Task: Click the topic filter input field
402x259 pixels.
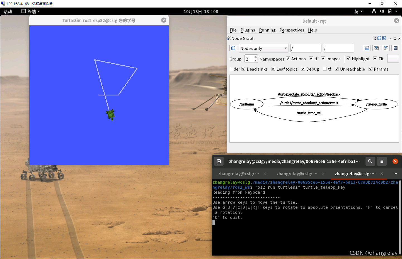Action: point(338,48)
